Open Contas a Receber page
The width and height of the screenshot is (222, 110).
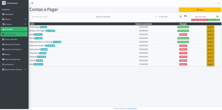tap(14, 39)
